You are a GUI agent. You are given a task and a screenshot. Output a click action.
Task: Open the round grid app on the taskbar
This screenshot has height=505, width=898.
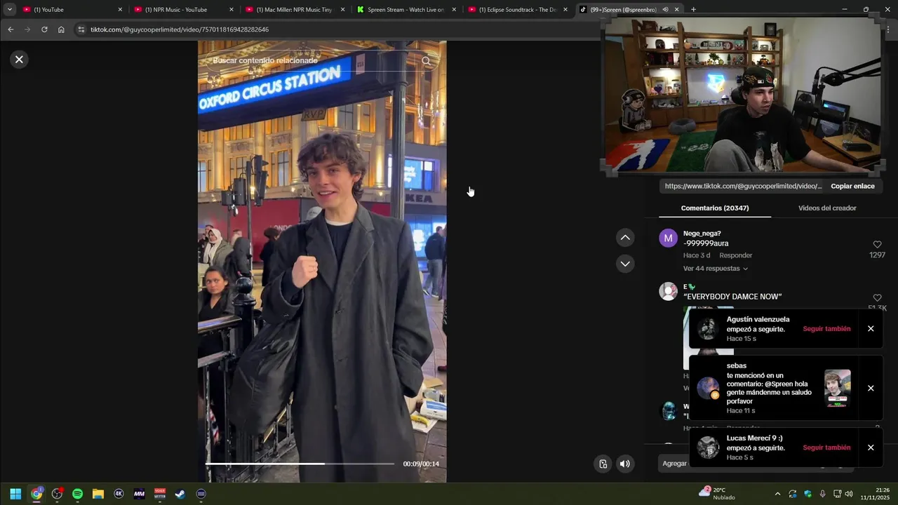click(201, 494)
